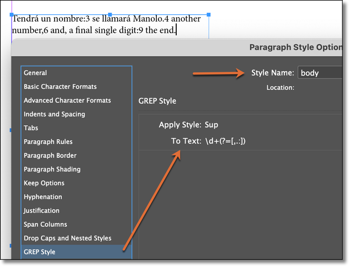This screenshot has height=266, width=349.
Task: Show Keep Options settings
Action: (x=44, y=183)
